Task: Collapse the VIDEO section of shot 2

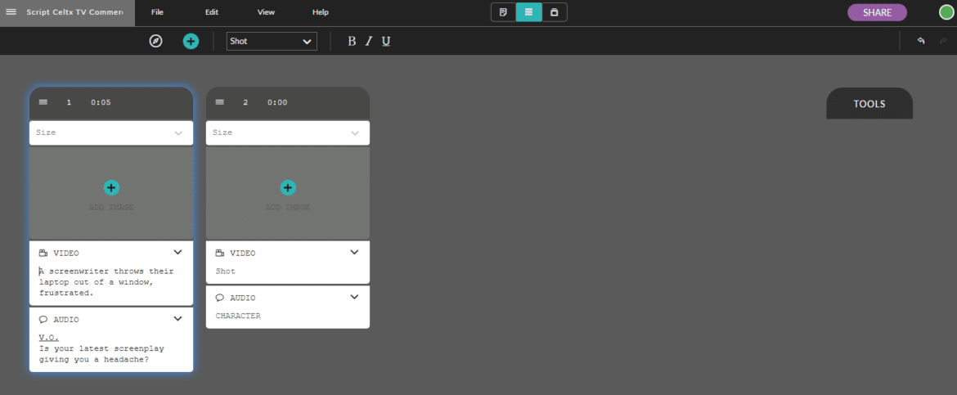Action: 354,253
